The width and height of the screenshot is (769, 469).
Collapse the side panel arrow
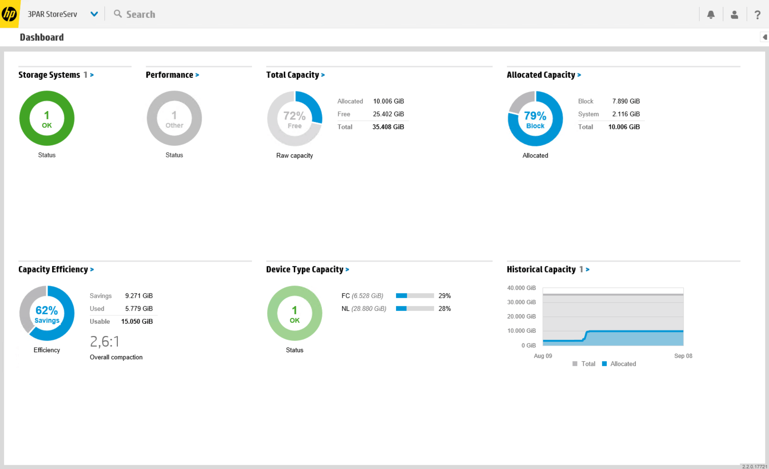click(x=764, y=37)
